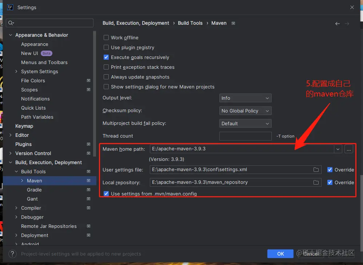This screenshot has height=265, width=363.
Task: Enable Print exception stack traces
Action: click(x=106, y=67)
